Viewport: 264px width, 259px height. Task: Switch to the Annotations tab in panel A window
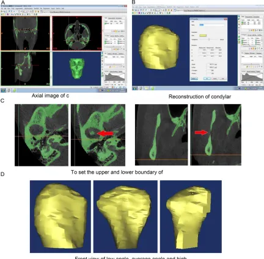click(x=119, y=18)
